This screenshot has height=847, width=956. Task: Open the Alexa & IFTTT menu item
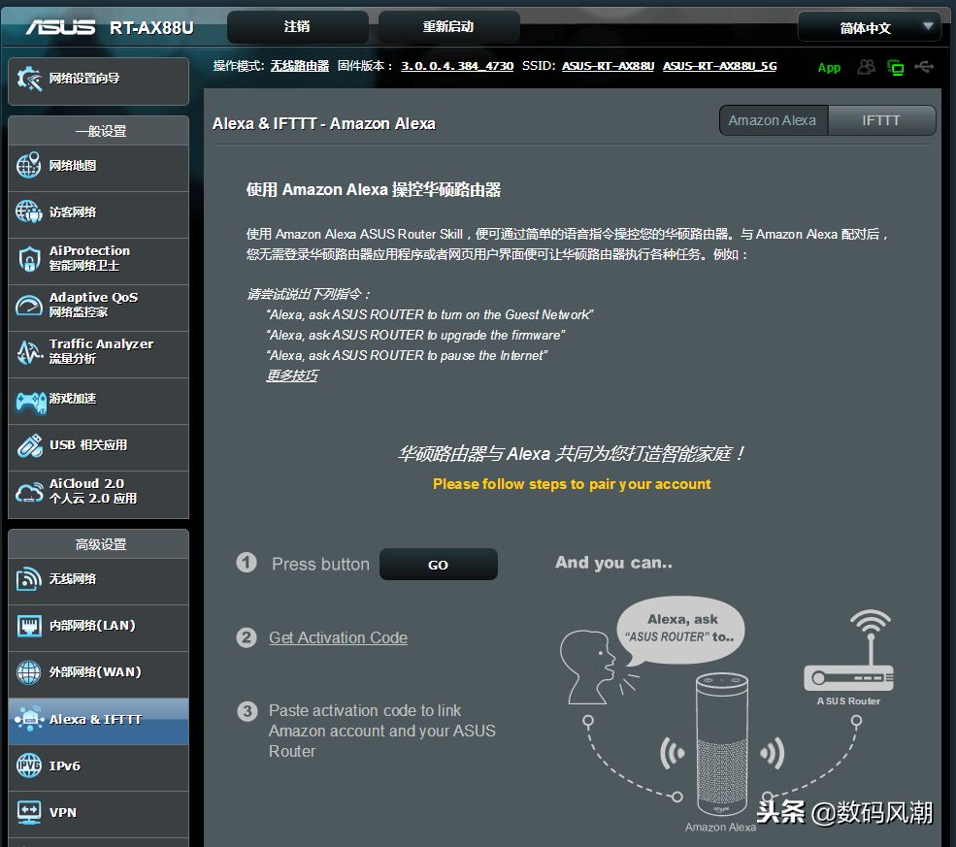pyautogui.click(x=99, y=720)
